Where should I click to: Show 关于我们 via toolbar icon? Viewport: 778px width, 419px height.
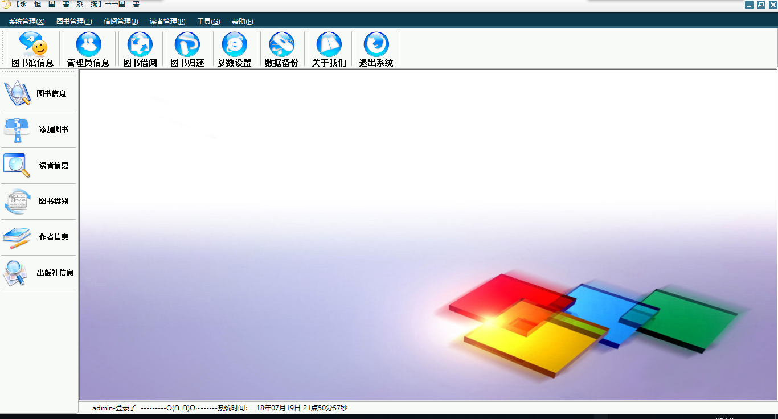pos(329,50)
